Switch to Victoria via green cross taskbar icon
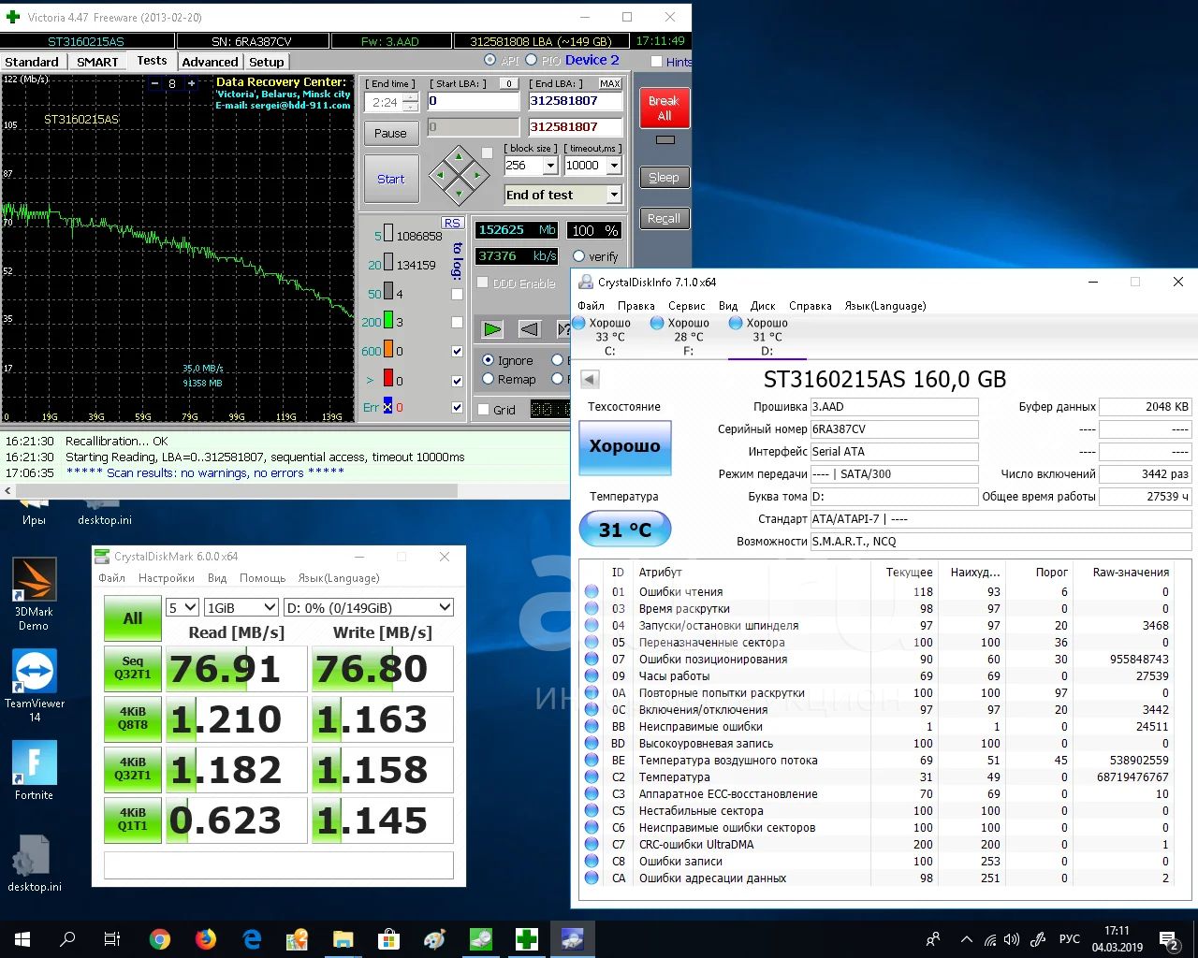 (x=527, y=939)
